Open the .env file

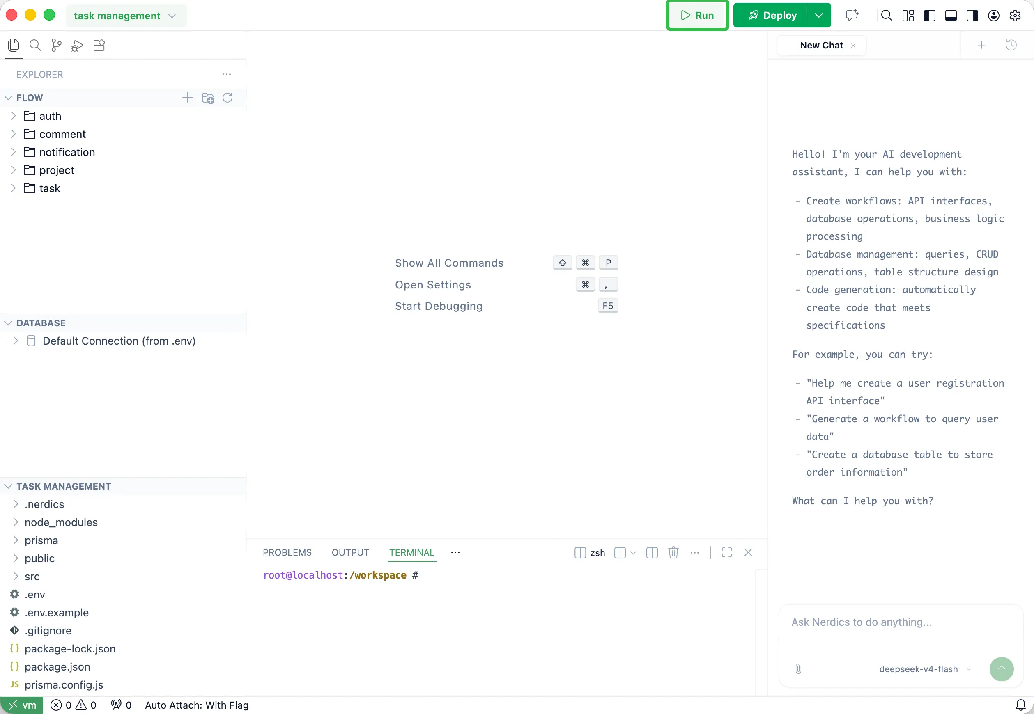click(123, 595)
